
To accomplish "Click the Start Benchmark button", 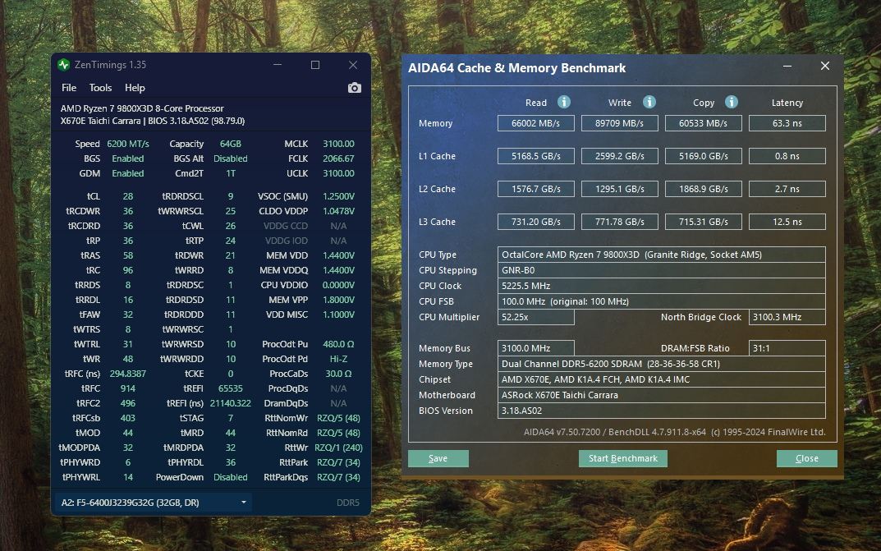I will click(623, 458).
